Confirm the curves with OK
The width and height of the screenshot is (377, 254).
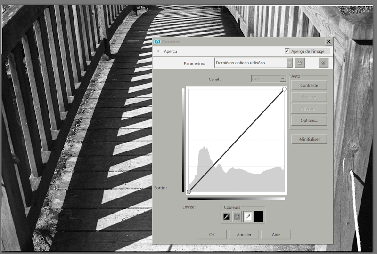212,234
